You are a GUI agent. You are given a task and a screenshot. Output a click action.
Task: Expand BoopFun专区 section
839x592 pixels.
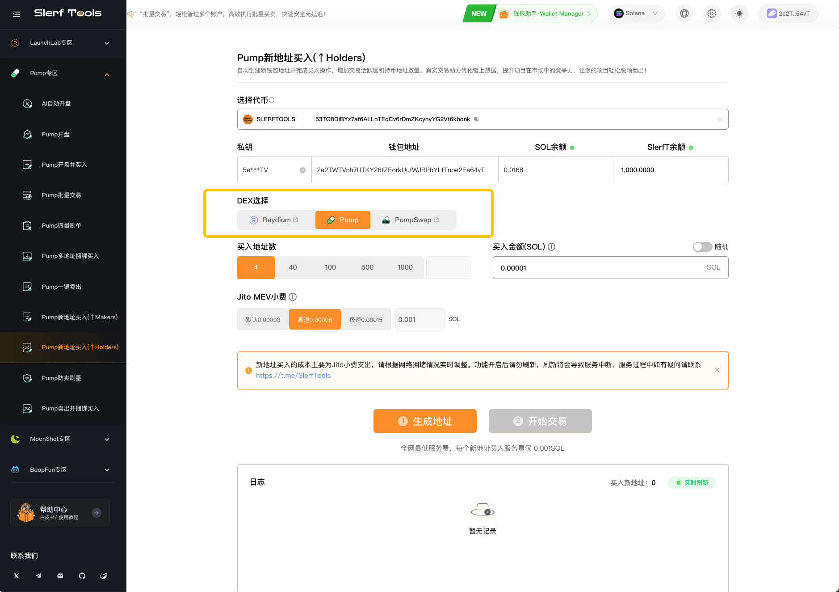point(63,469)
